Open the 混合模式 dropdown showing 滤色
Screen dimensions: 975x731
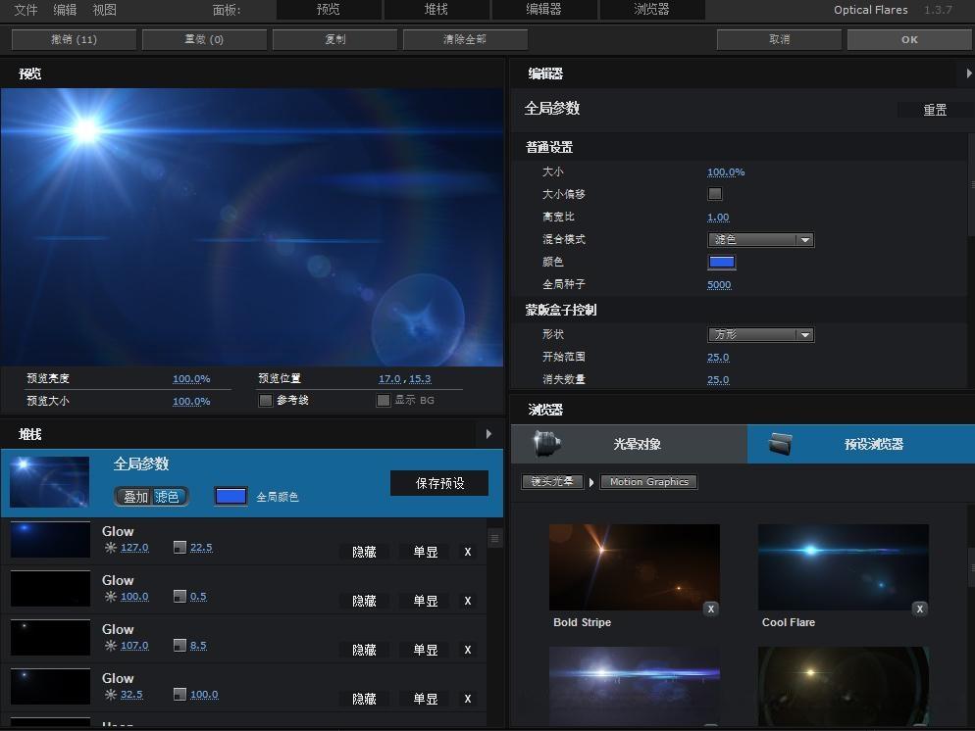pyautogui.click(x=760, y=239)
